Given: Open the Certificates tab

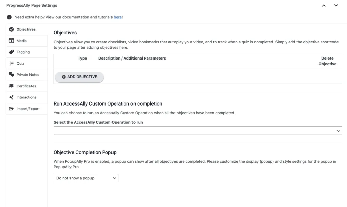Looking at the screenshot, I should [x=26, y=86].
